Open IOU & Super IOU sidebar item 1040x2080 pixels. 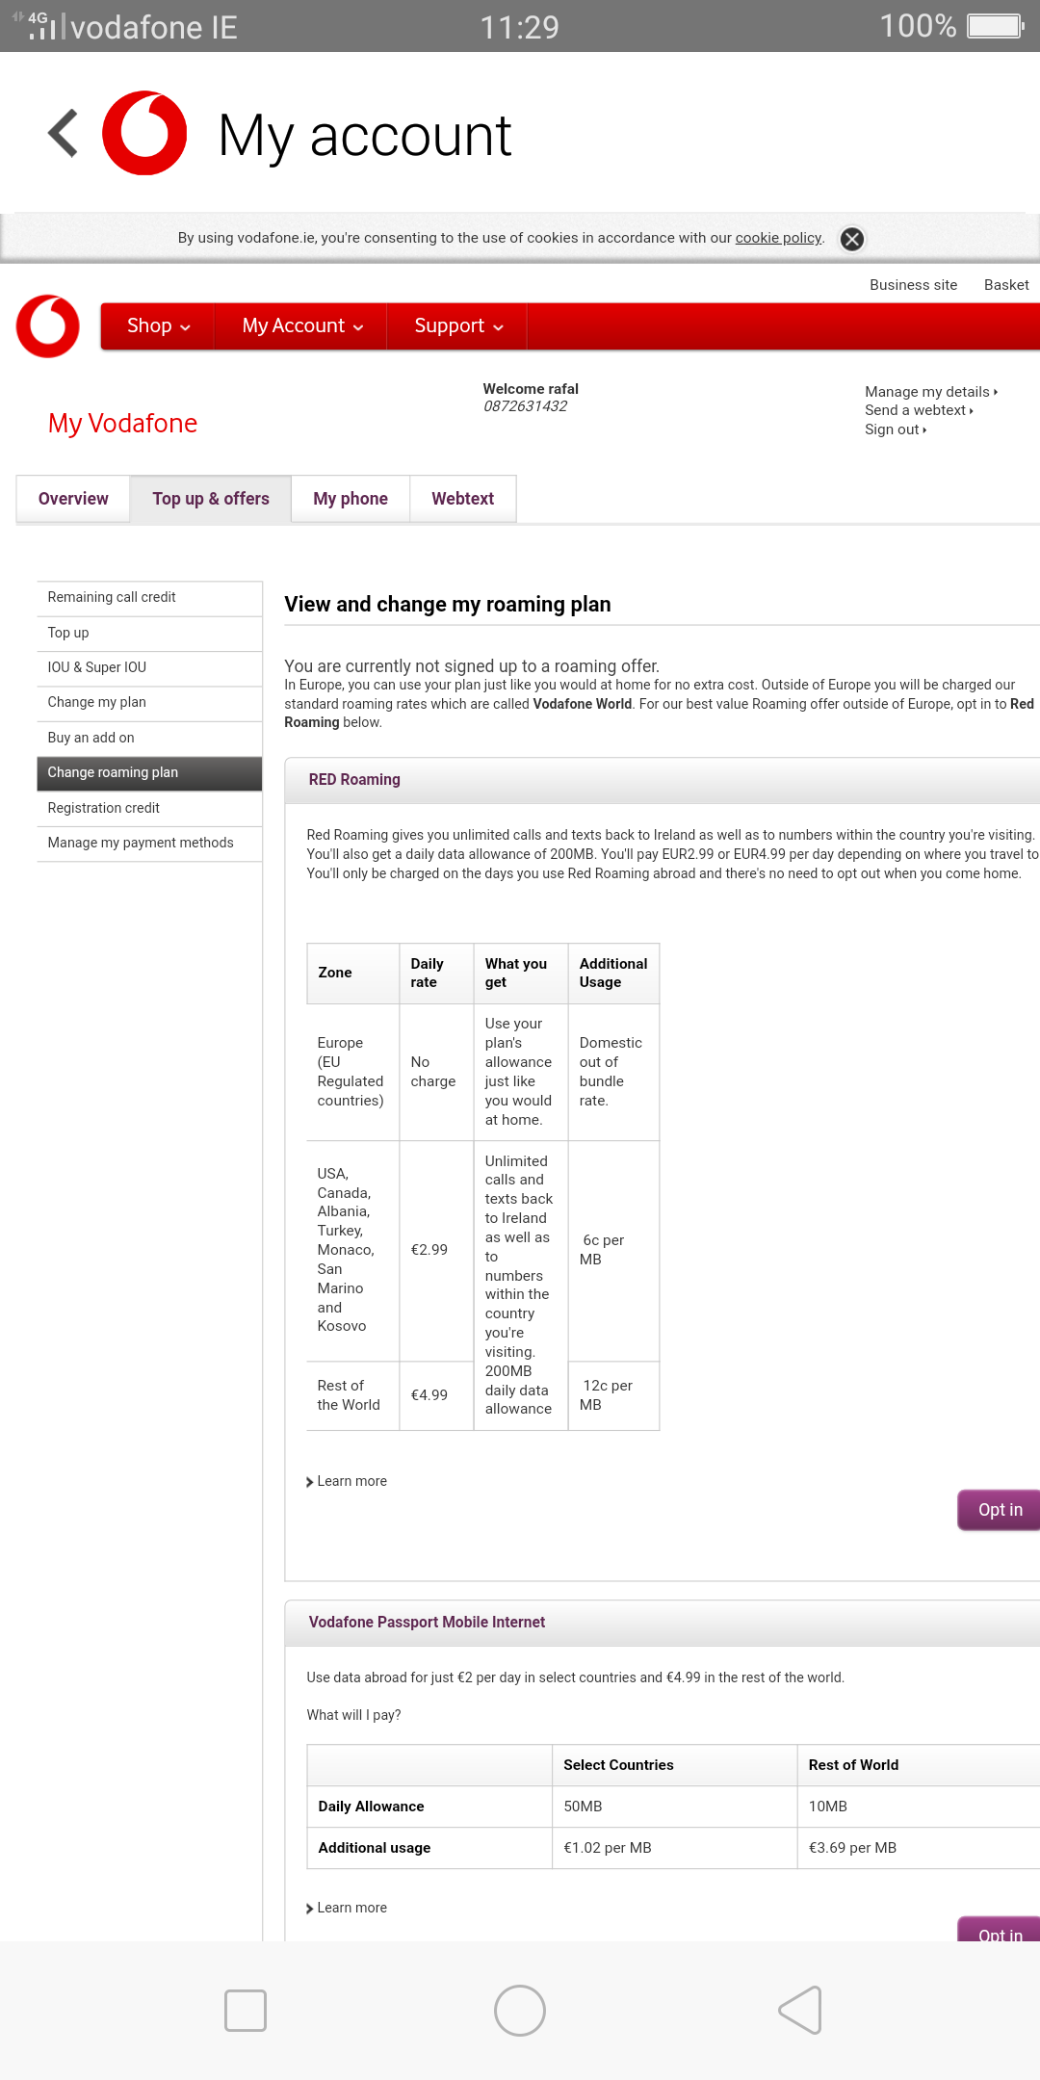[97, 667]
